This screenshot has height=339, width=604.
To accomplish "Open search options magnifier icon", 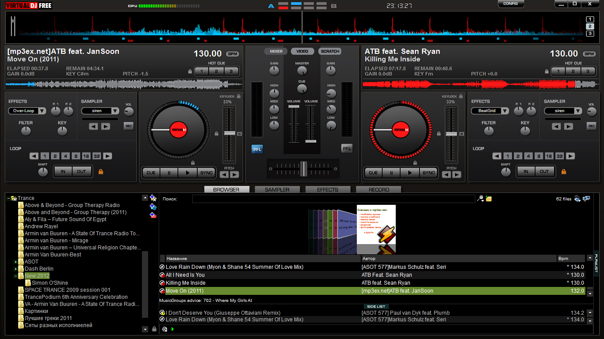I will (480, 199).
